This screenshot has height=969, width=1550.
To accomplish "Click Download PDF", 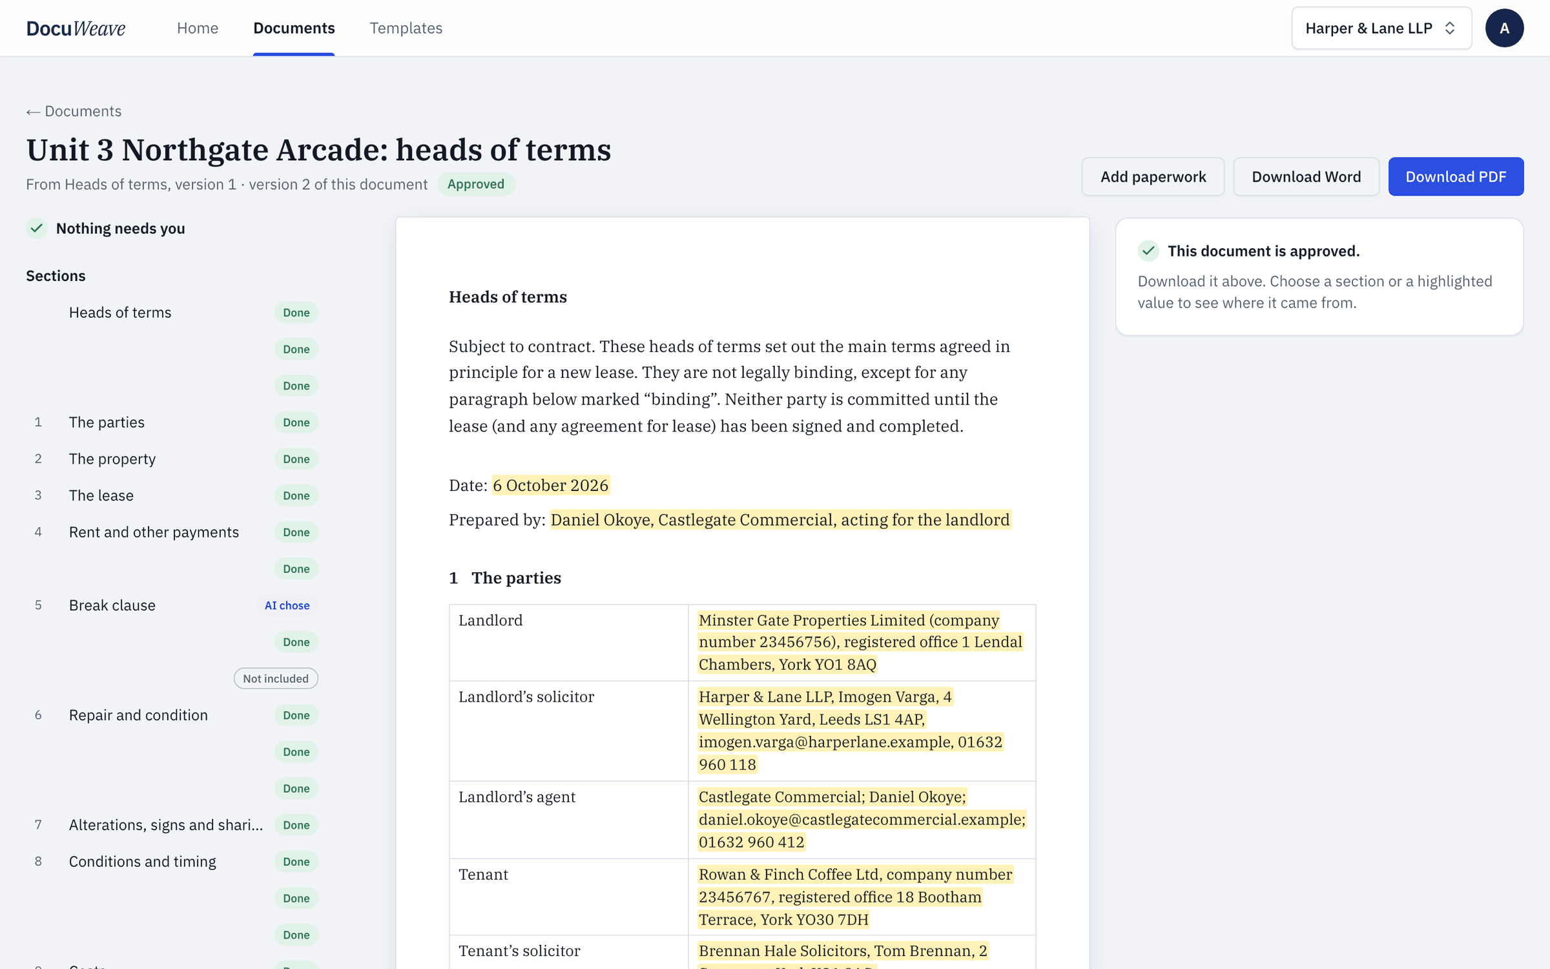I will (1456, 176).
